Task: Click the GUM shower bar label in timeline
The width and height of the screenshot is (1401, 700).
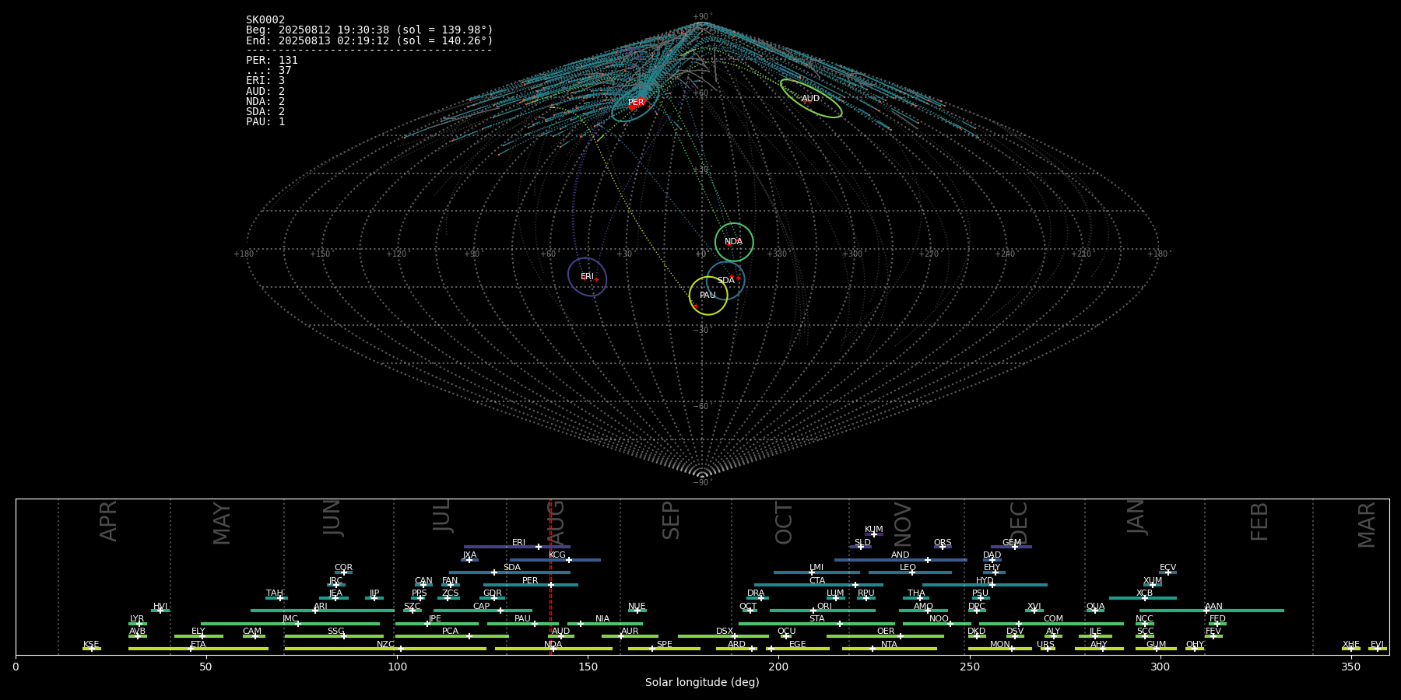Action: pyautogui.click(x=1156, y=645)
